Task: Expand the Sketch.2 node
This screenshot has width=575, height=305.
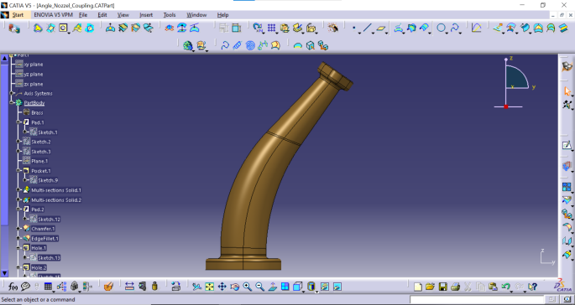Action: [18, 142]
